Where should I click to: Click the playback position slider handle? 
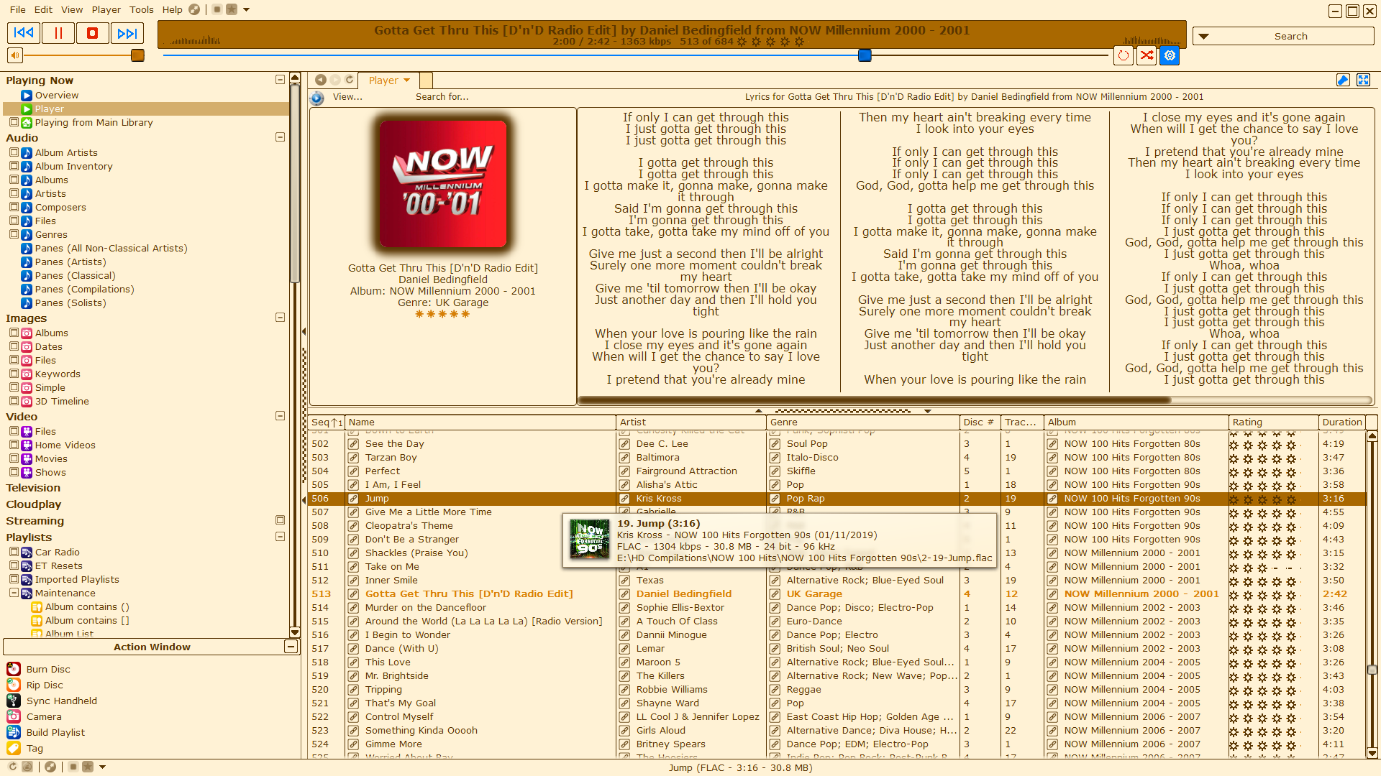tap(865, 55)
